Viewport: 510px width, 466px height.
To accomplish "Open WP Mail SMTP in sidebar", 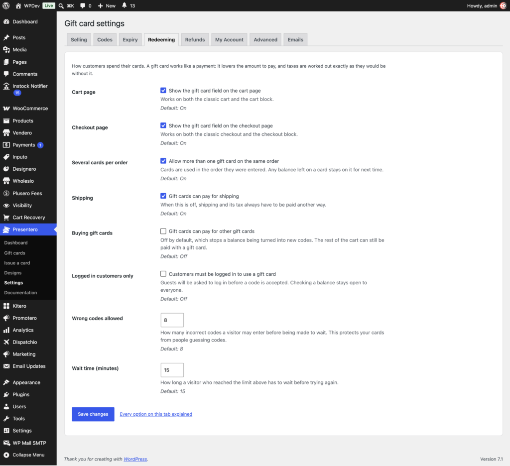I will [28, 443].
